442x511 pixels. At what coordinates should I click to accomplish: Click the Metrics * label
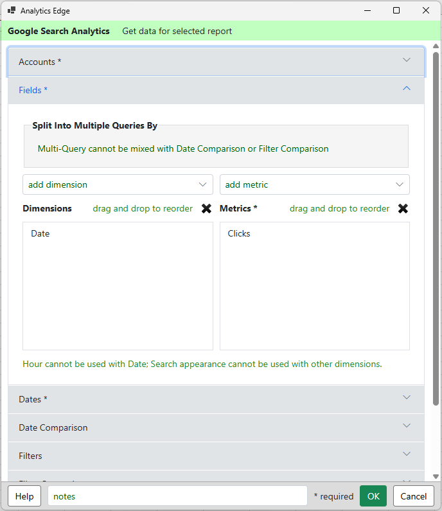click(238, 208)
